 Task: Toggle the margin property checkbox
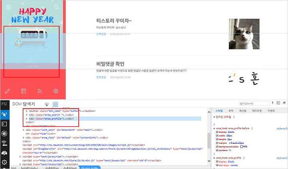click(217, 143)
